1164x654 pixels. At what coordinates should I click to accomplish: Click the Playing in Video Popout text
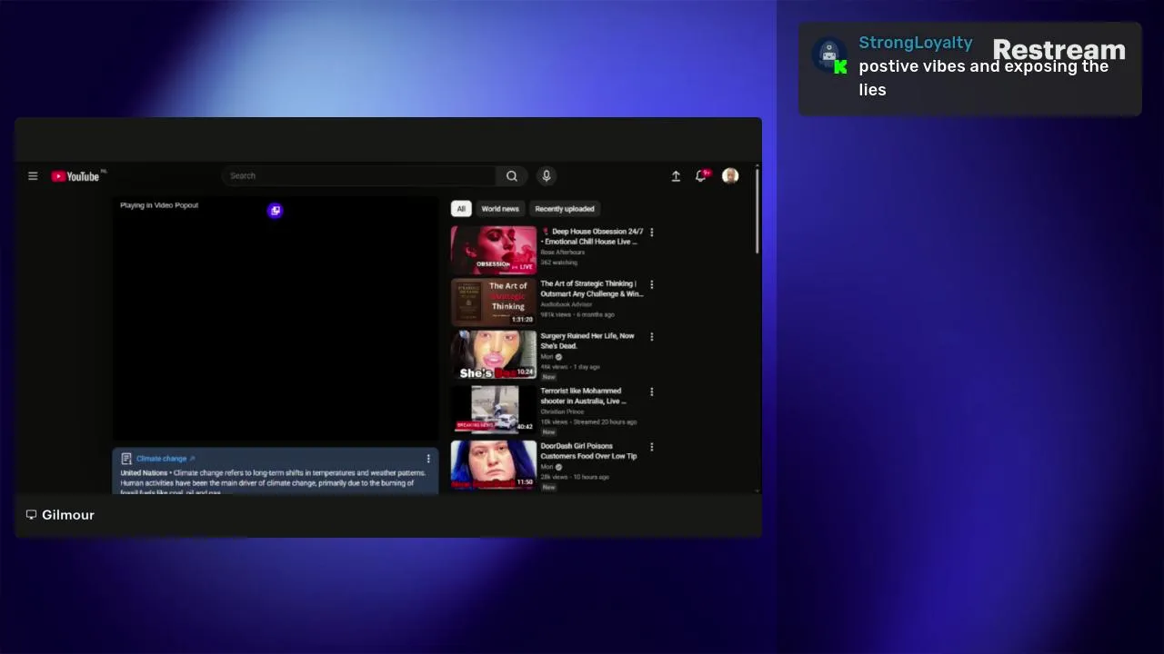(x=159, y=205)
